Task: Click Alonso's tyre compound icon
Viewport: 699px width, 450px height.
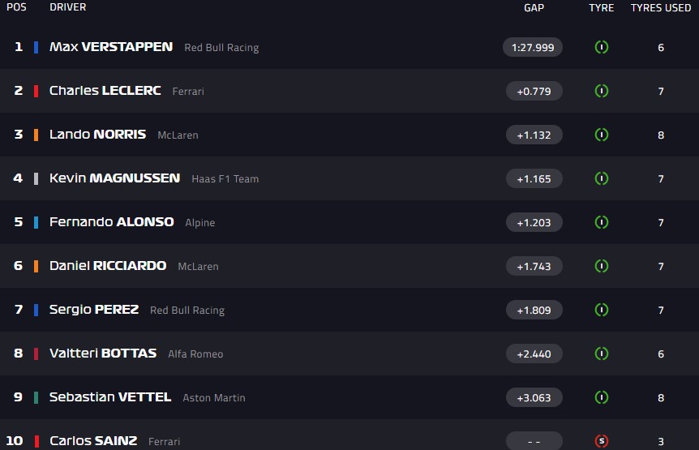Action: (x=601, y=222)
